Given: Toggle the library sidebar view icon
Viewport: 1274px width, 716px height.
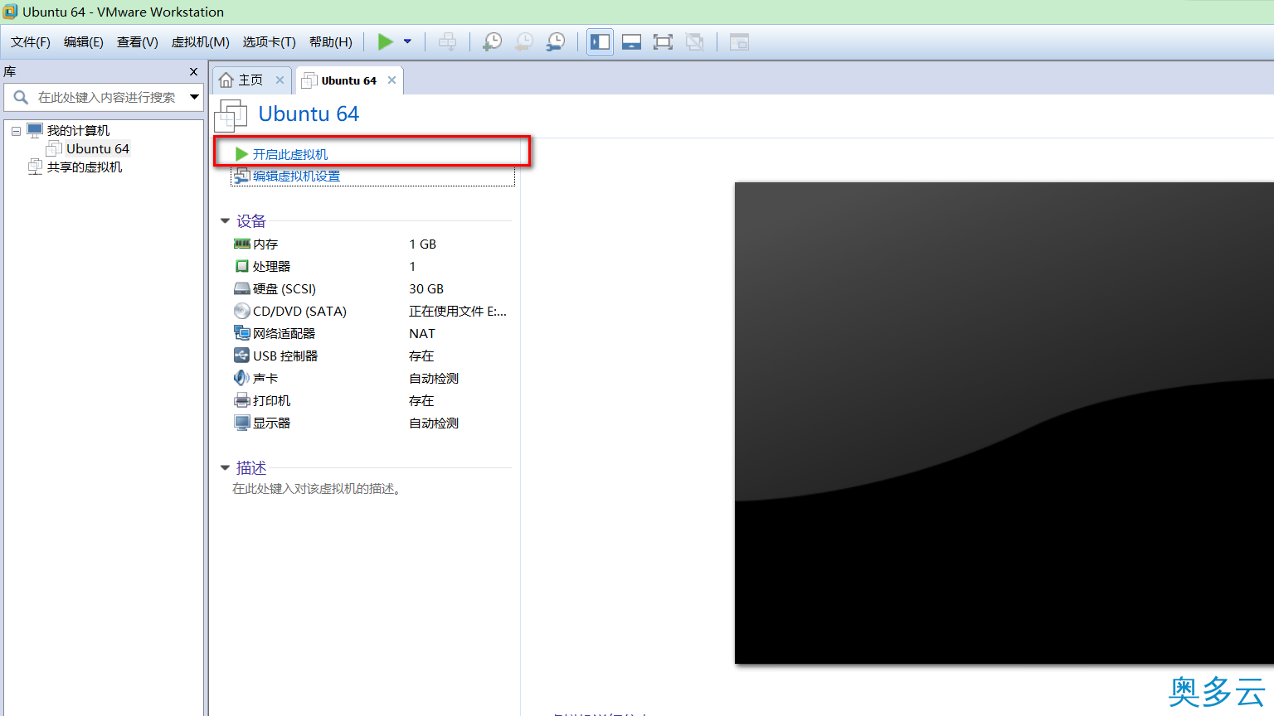Looking at the screenshot, I should (x=600, y=41).
